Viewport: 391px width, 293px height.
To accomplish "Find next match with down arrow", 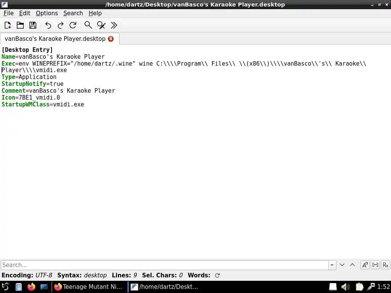I will [342, 265].
